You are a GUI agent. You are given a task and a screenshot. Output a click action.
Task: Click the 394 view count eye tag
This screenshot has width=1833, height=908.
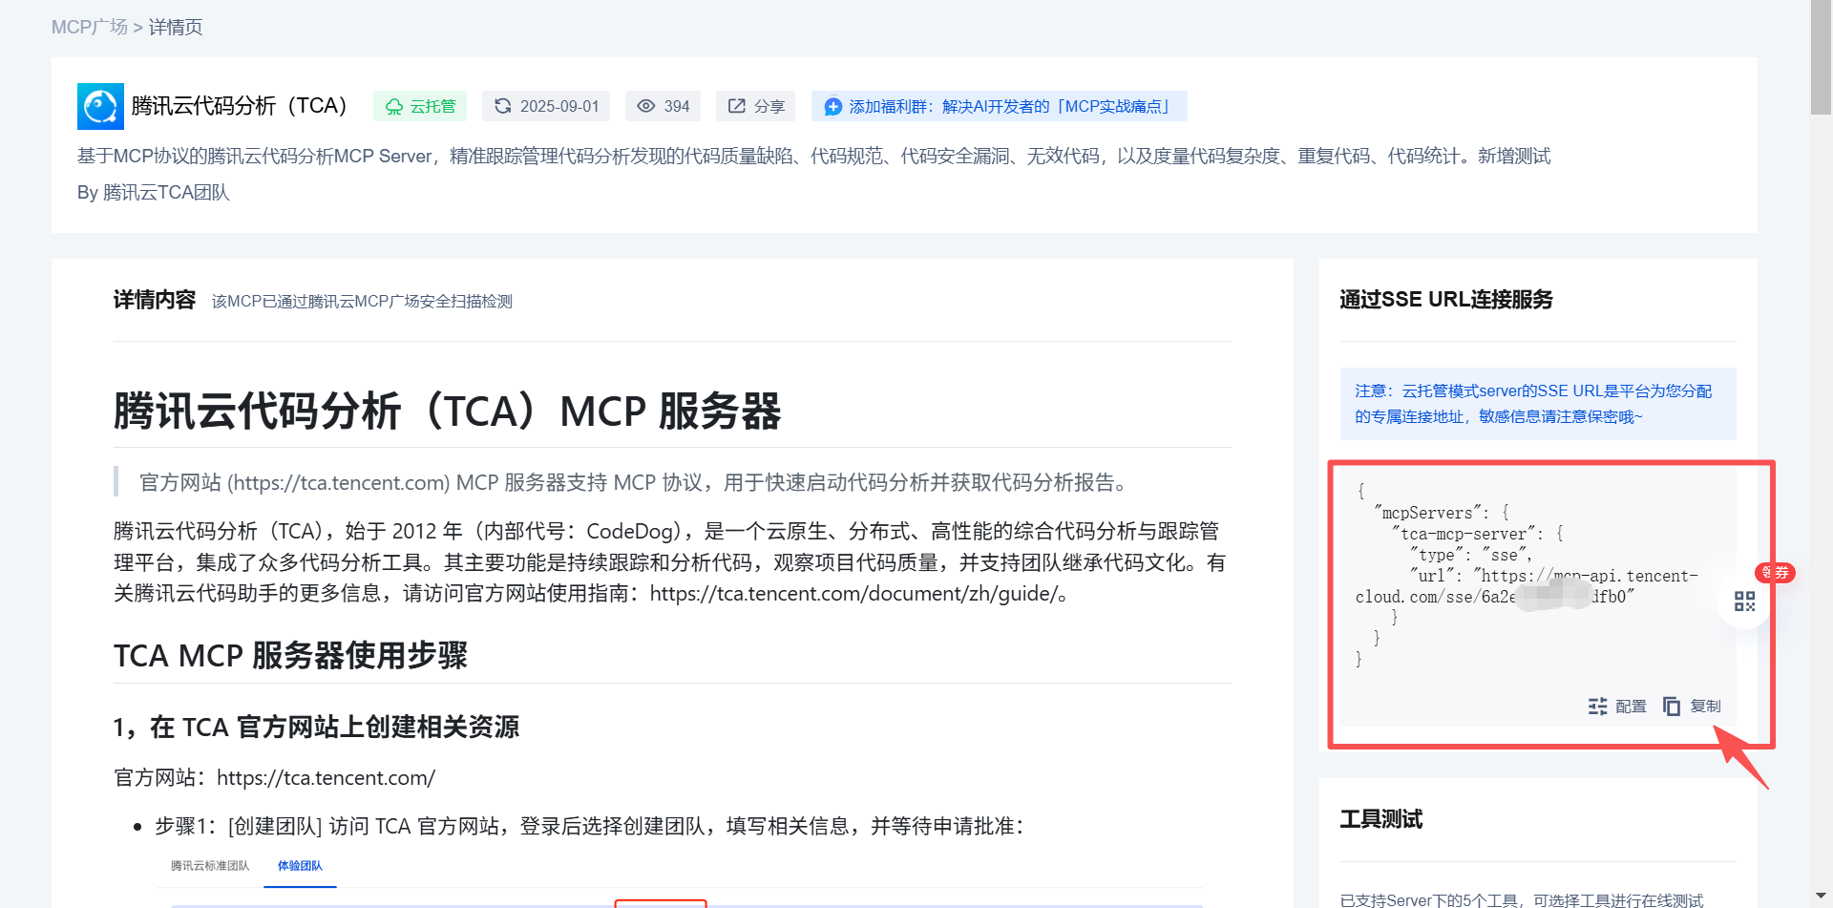664,106
